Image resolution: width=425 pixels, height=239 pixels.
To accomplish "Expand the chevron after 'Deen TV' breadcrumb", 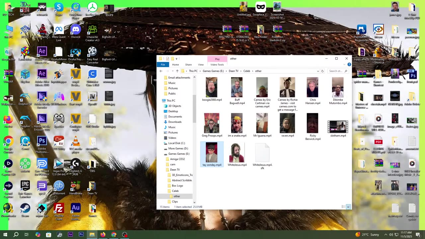I will tap(241, 71).
